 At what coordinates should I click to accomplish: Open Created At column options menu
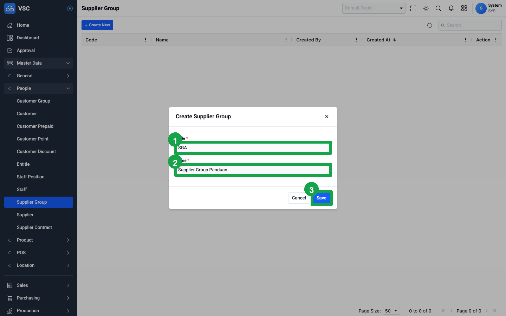click(x=466, y=40)
